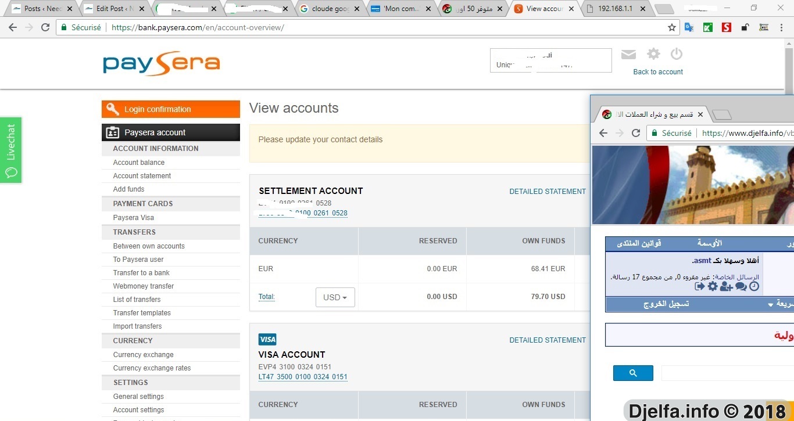Open Currency exchange link
This screenshot has width=794, height=421.
point(143,355)
